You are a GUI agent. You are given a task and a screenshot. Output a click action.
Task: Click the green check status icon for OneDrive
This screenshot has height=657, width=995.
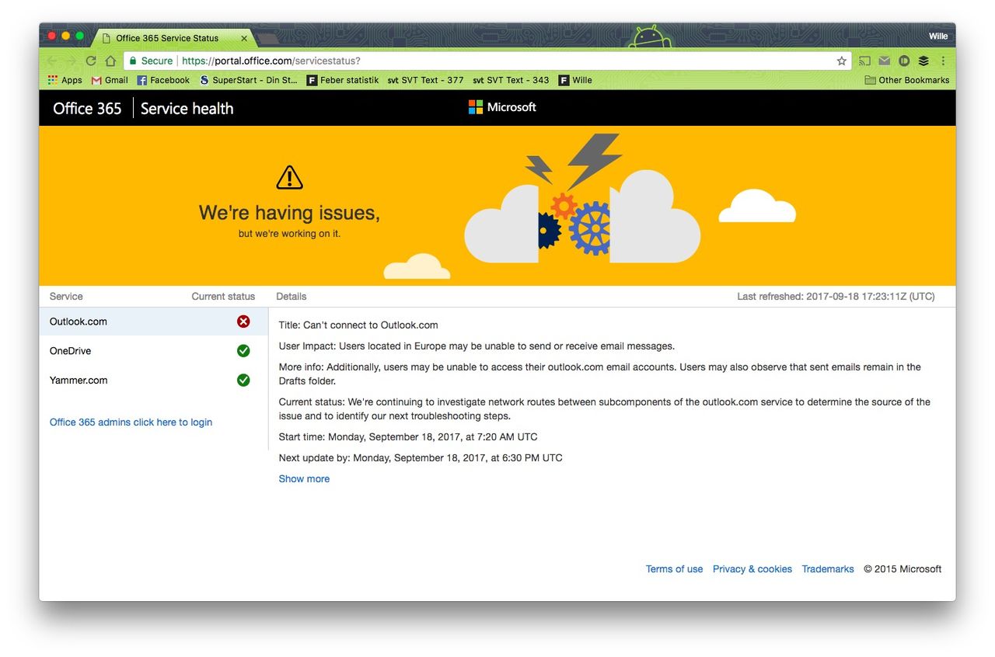click(243, 351)
